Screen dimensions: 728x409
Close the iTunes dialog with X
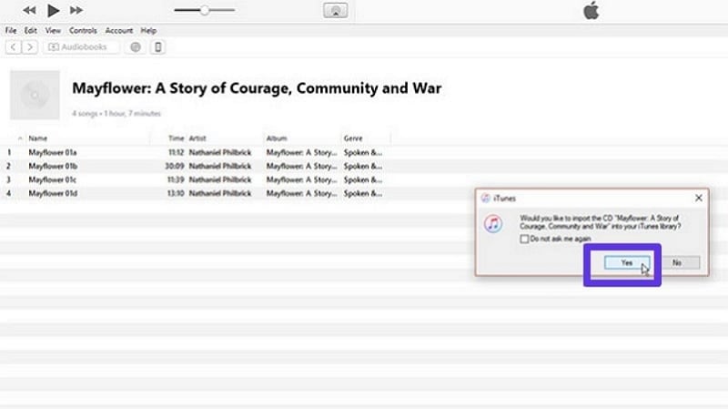tap(698, 198)
